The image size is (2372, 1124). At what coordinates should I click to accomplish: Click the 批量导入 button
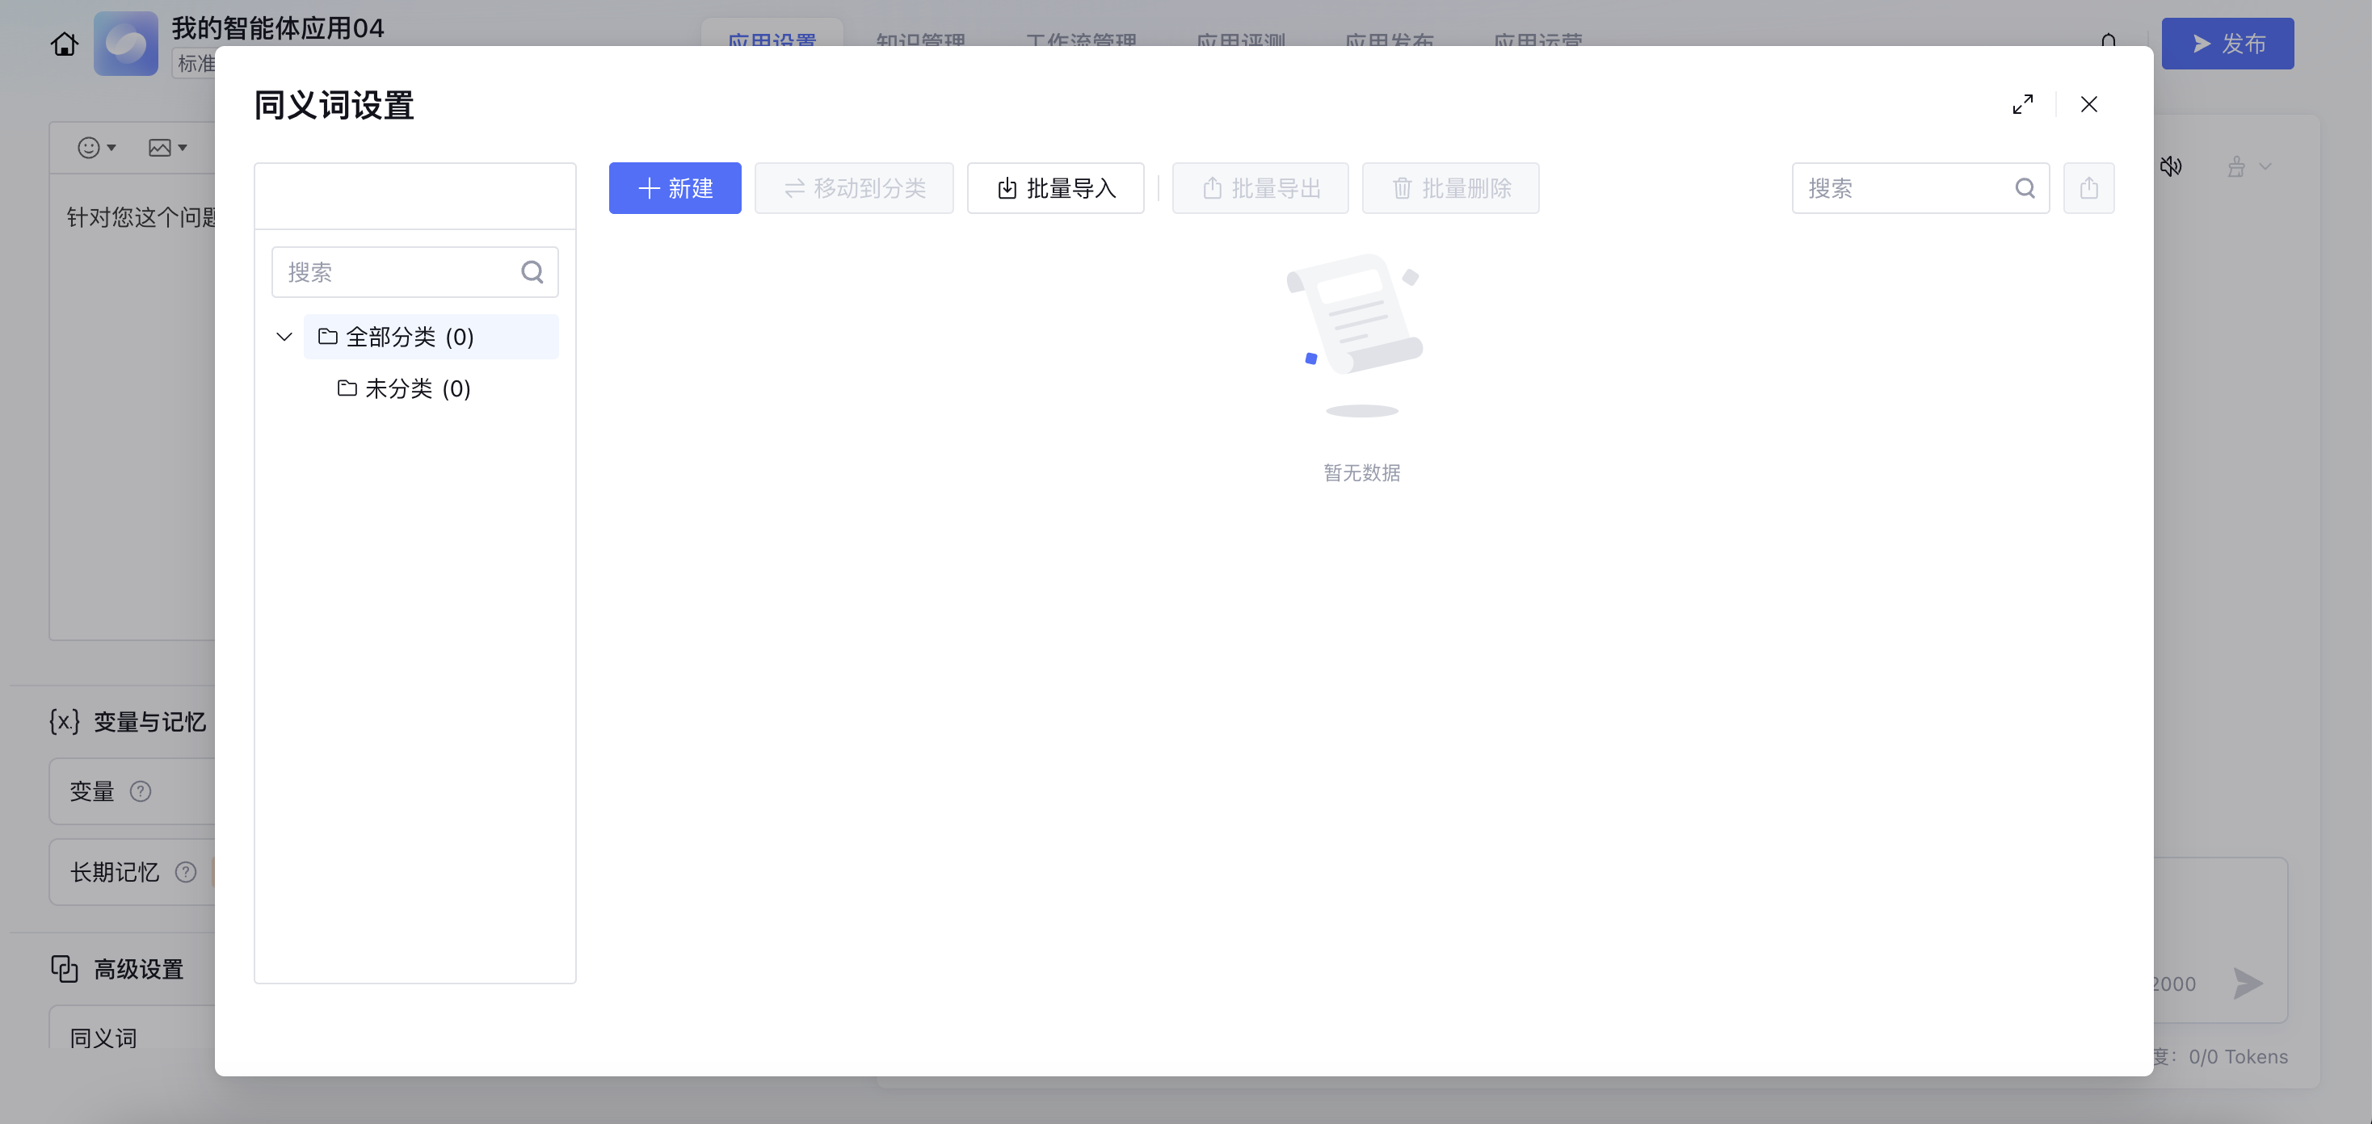[x=1055, y=188]
